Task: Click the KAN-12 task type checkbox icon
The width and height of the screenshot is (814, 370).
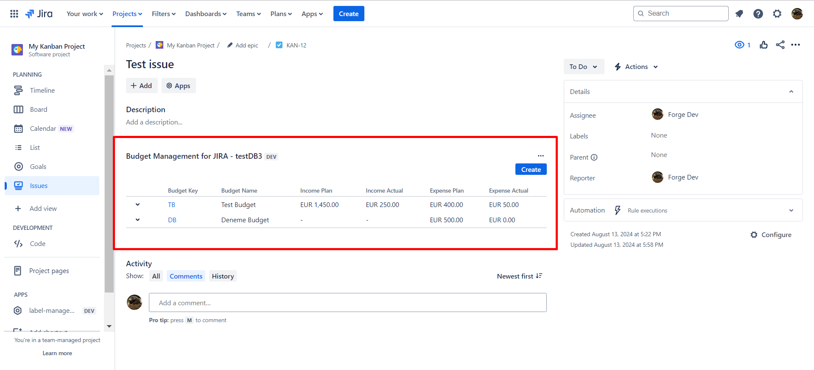Action: click(x=279, y=45)
